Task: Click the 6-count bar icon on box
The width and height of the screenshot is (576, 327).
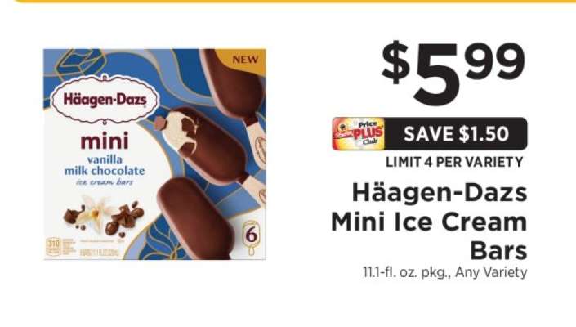Action: [252, 237]
